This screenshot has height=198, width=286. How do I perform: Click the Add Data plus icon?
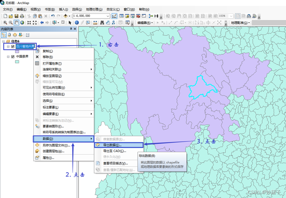(x=65, y=16)
